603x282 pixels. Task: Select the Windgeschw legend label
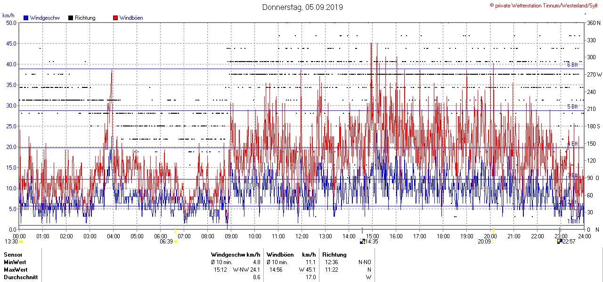[44, 18]
